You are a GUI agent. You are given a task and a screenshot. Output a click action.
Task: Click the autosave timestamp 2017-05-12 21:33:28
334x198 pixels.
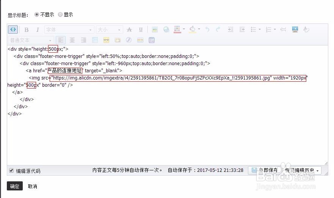coord(220,170)
